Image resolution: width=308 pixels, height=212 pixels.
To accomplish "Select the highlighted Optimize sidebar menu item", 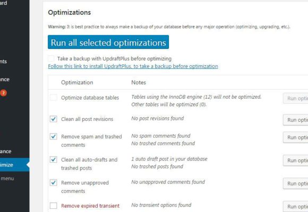I will pos(15,165).
